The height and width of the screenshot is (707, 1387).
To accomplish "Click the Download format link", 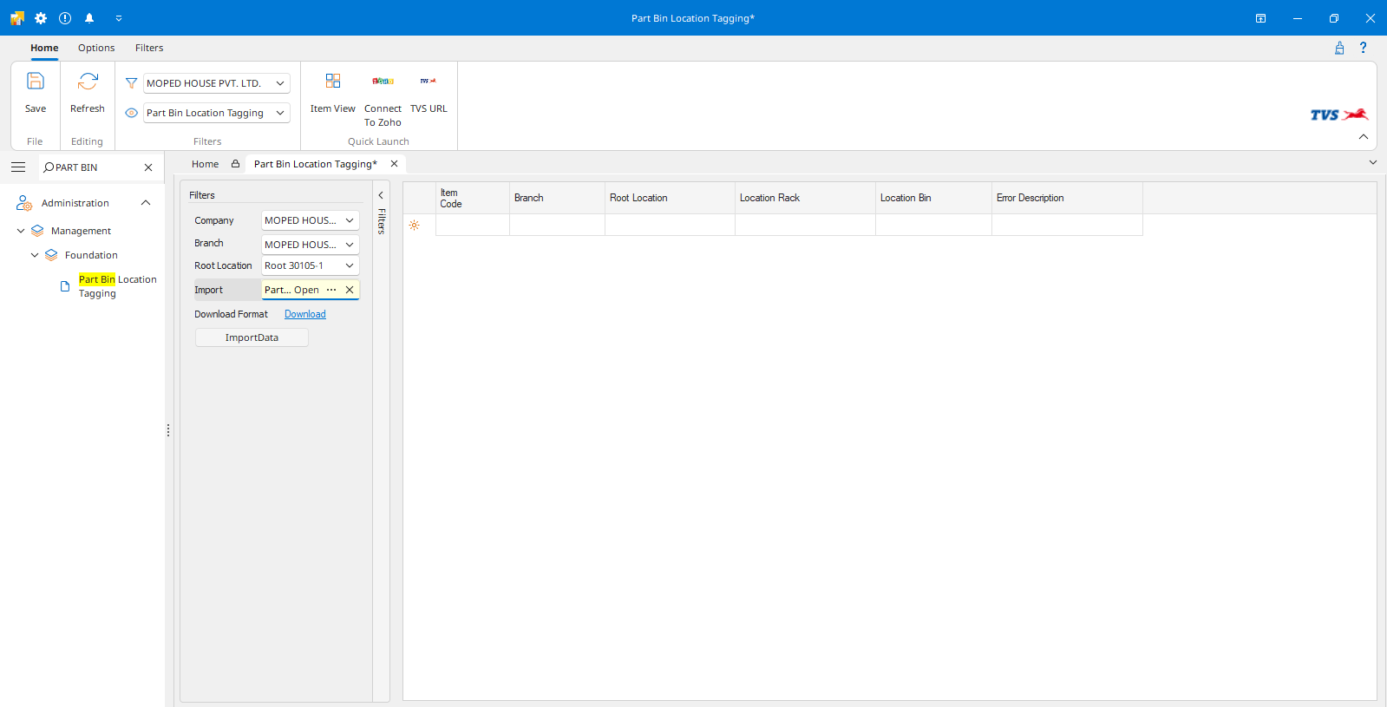I will (x=305, y=314).
